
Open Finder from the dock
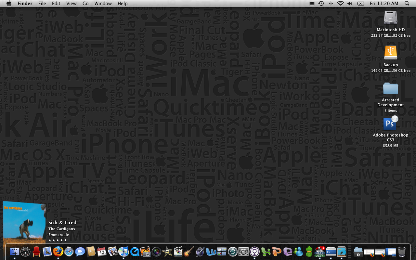point(15,252)
